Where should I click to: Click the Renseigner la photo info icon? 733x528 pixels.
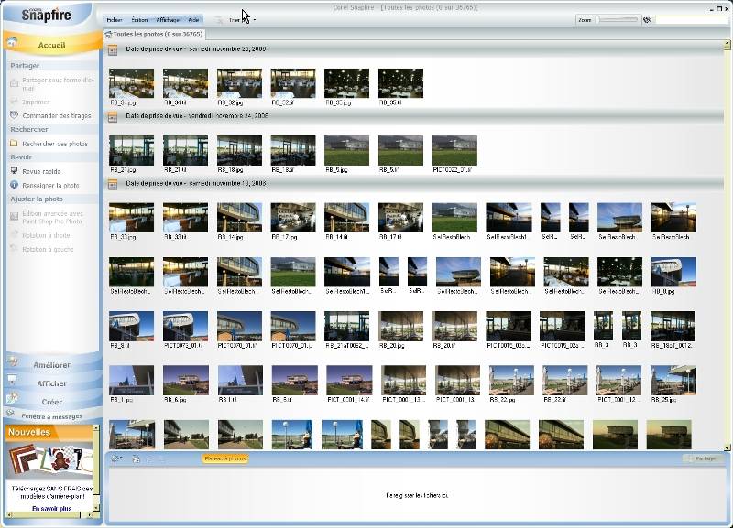pyautogui.click(x=14, y=185)
